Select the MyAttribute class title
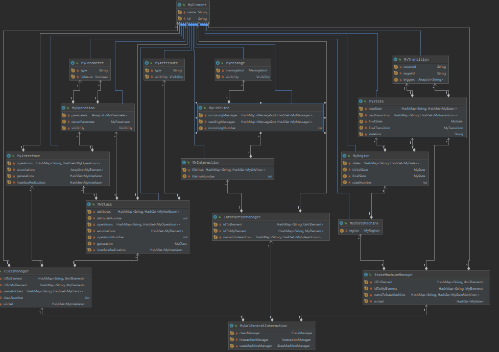This screenshot has height=352, width=499. tap(167, 63)
